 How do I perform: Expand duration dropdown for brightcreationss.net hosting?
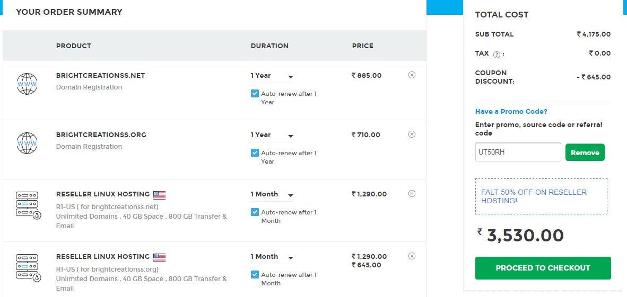point(272,195)
